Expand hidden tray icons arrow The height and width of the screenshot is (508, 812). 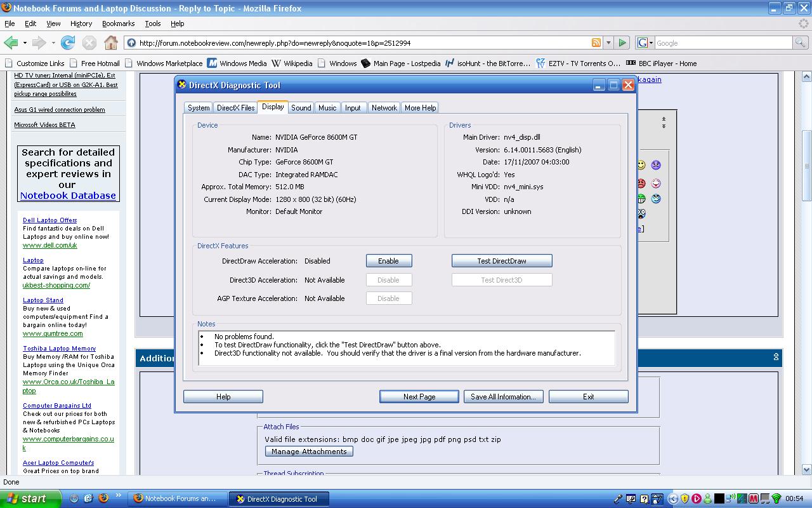point(673,499)
